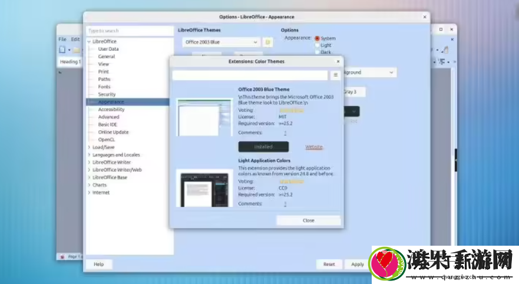This screenshot has width=519, height=284.
Task: Click the add more themes icon button
Action: [x=268, y=42]
